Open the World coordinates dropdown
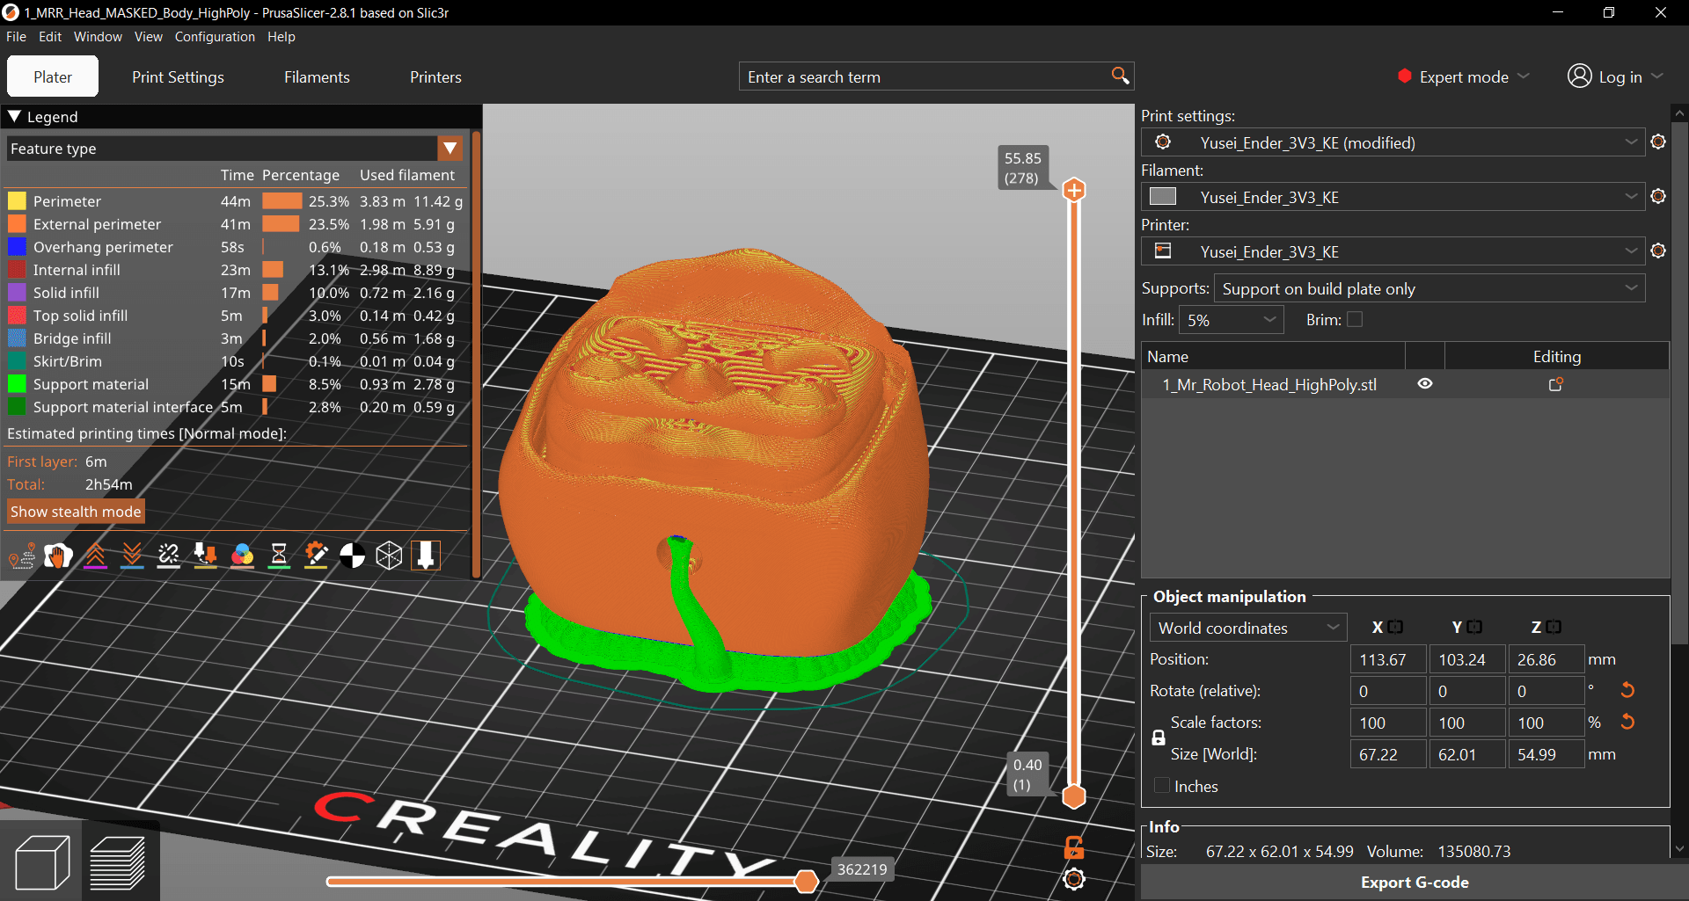 (1247, 628)
